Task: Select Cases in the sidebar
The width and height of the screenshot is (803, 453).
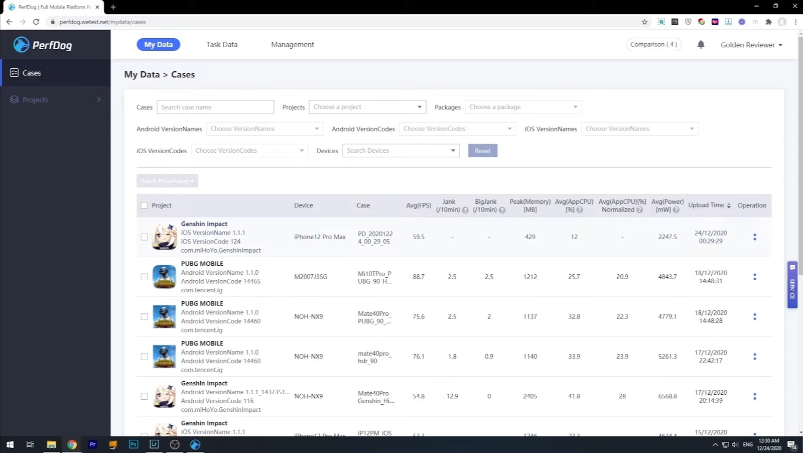Action: (55, 73)
